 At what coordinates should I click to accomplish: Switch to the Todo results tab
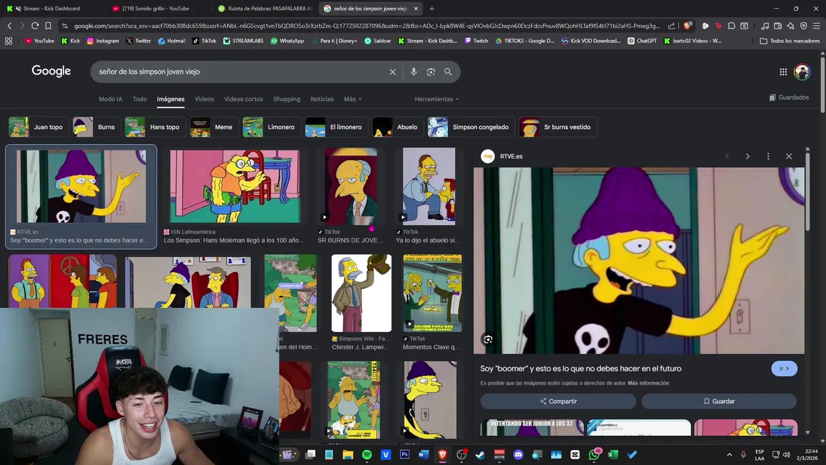pos(139,99)
